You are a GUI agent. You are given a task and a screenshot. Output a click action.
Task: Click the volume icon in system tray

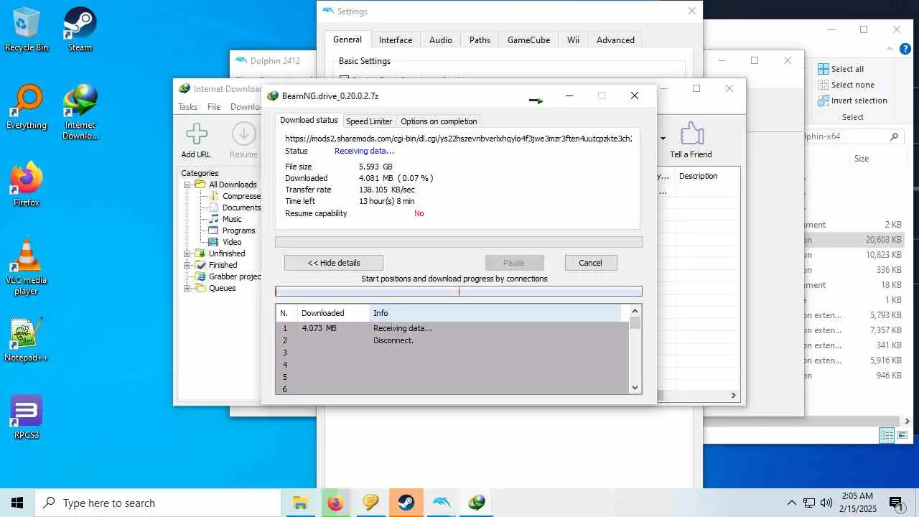click(826, 503)
